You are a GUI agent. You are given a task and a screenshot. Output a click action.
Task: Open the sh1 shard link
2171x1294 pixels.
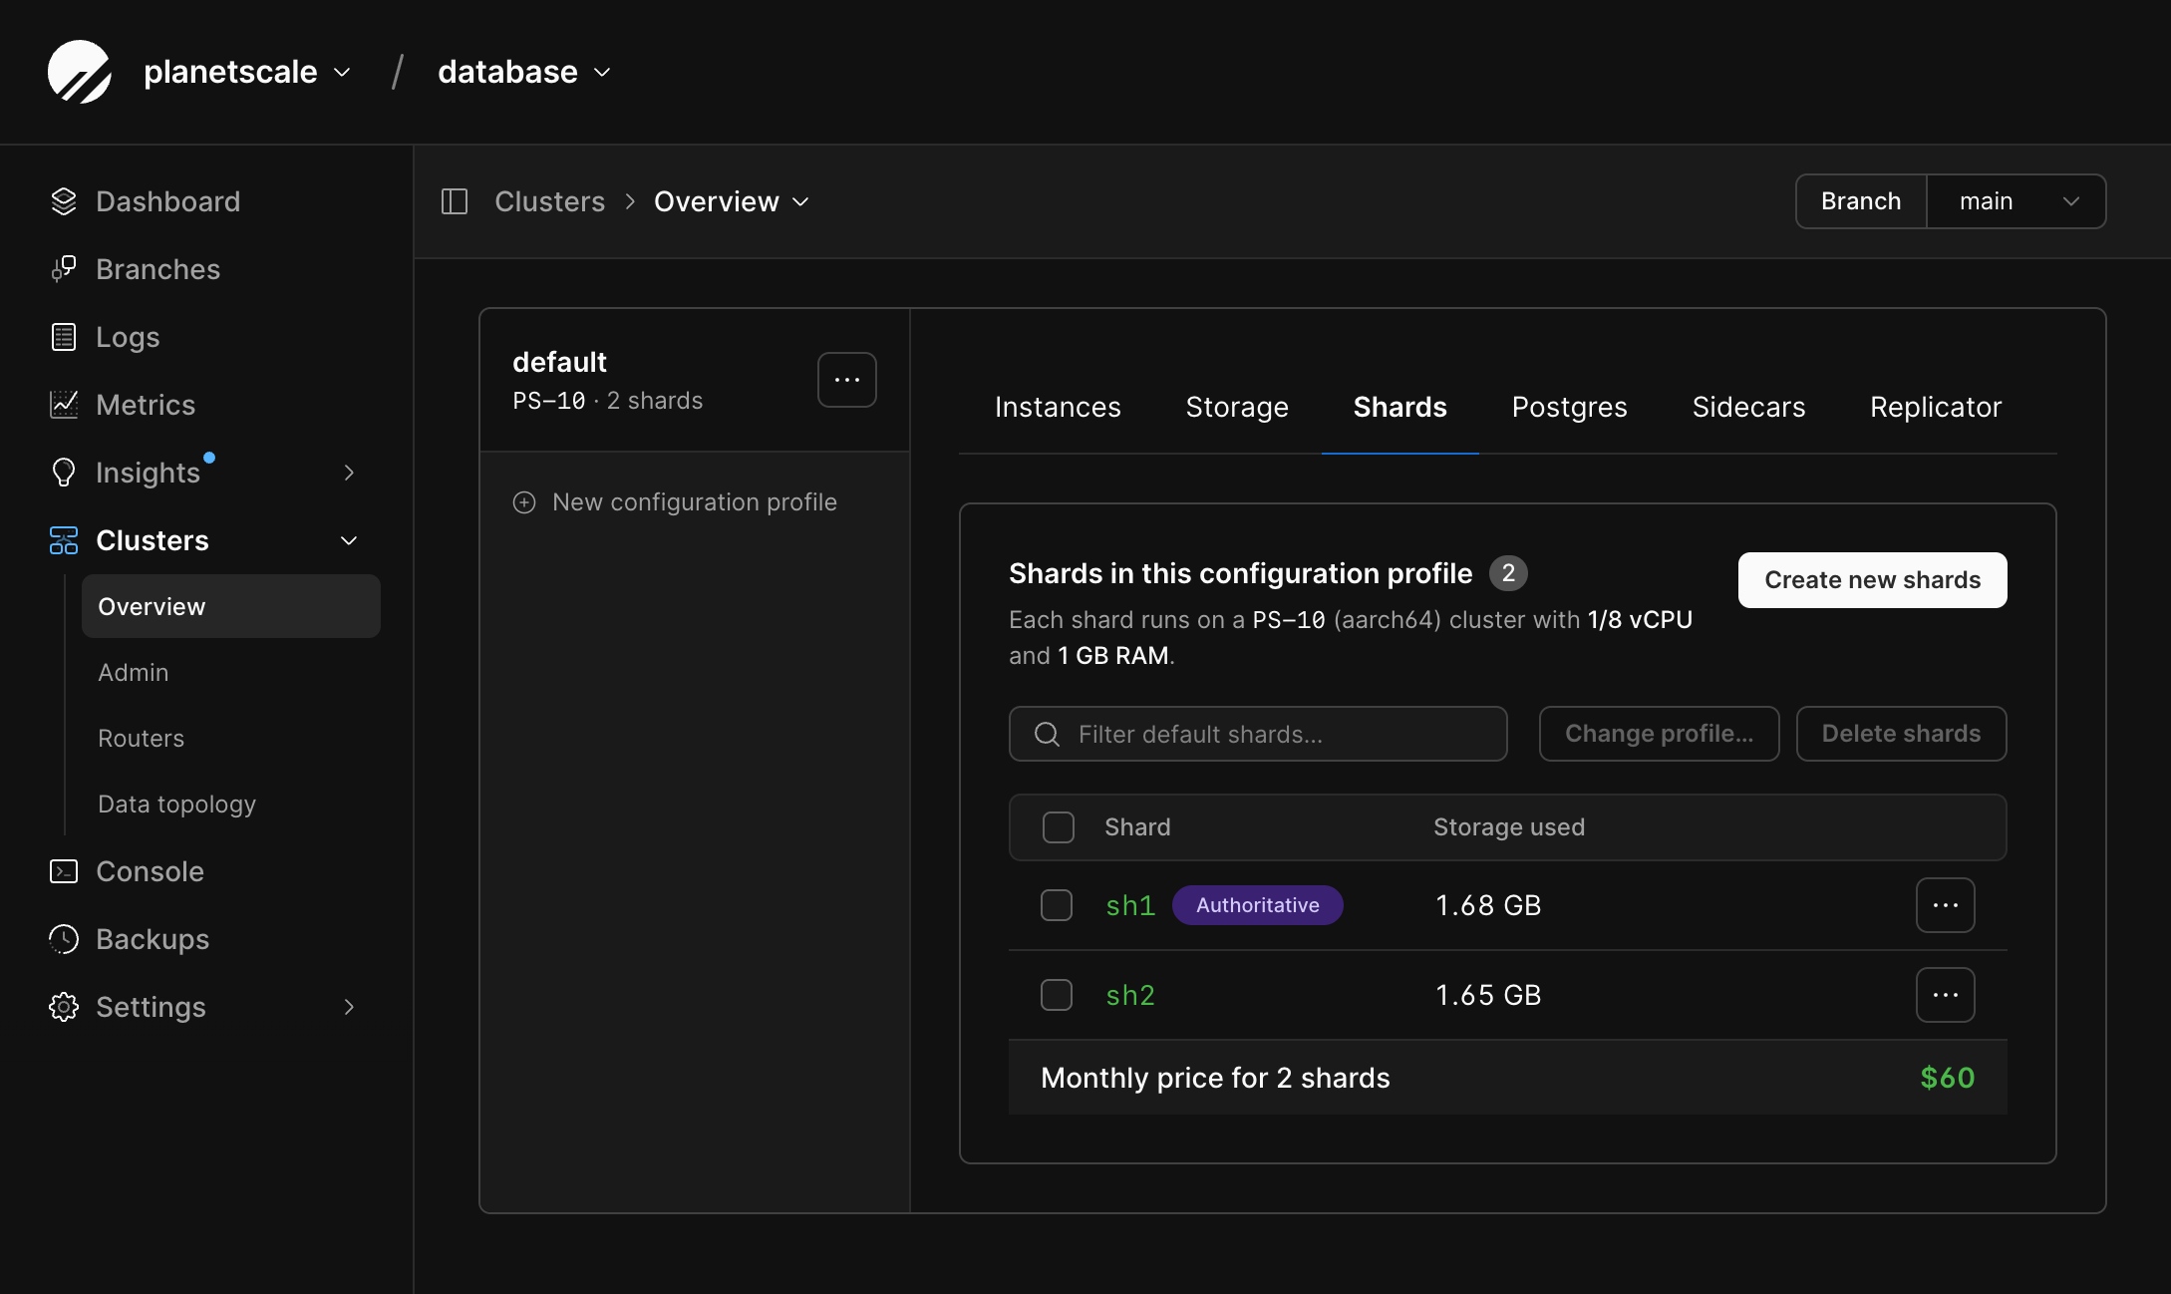[x=1130, y=905]
